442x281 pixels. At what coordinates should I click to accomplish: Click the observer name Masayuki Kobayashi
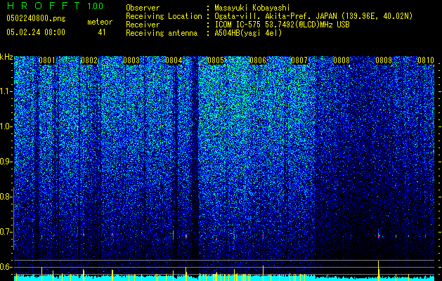[x=252, y=8]
